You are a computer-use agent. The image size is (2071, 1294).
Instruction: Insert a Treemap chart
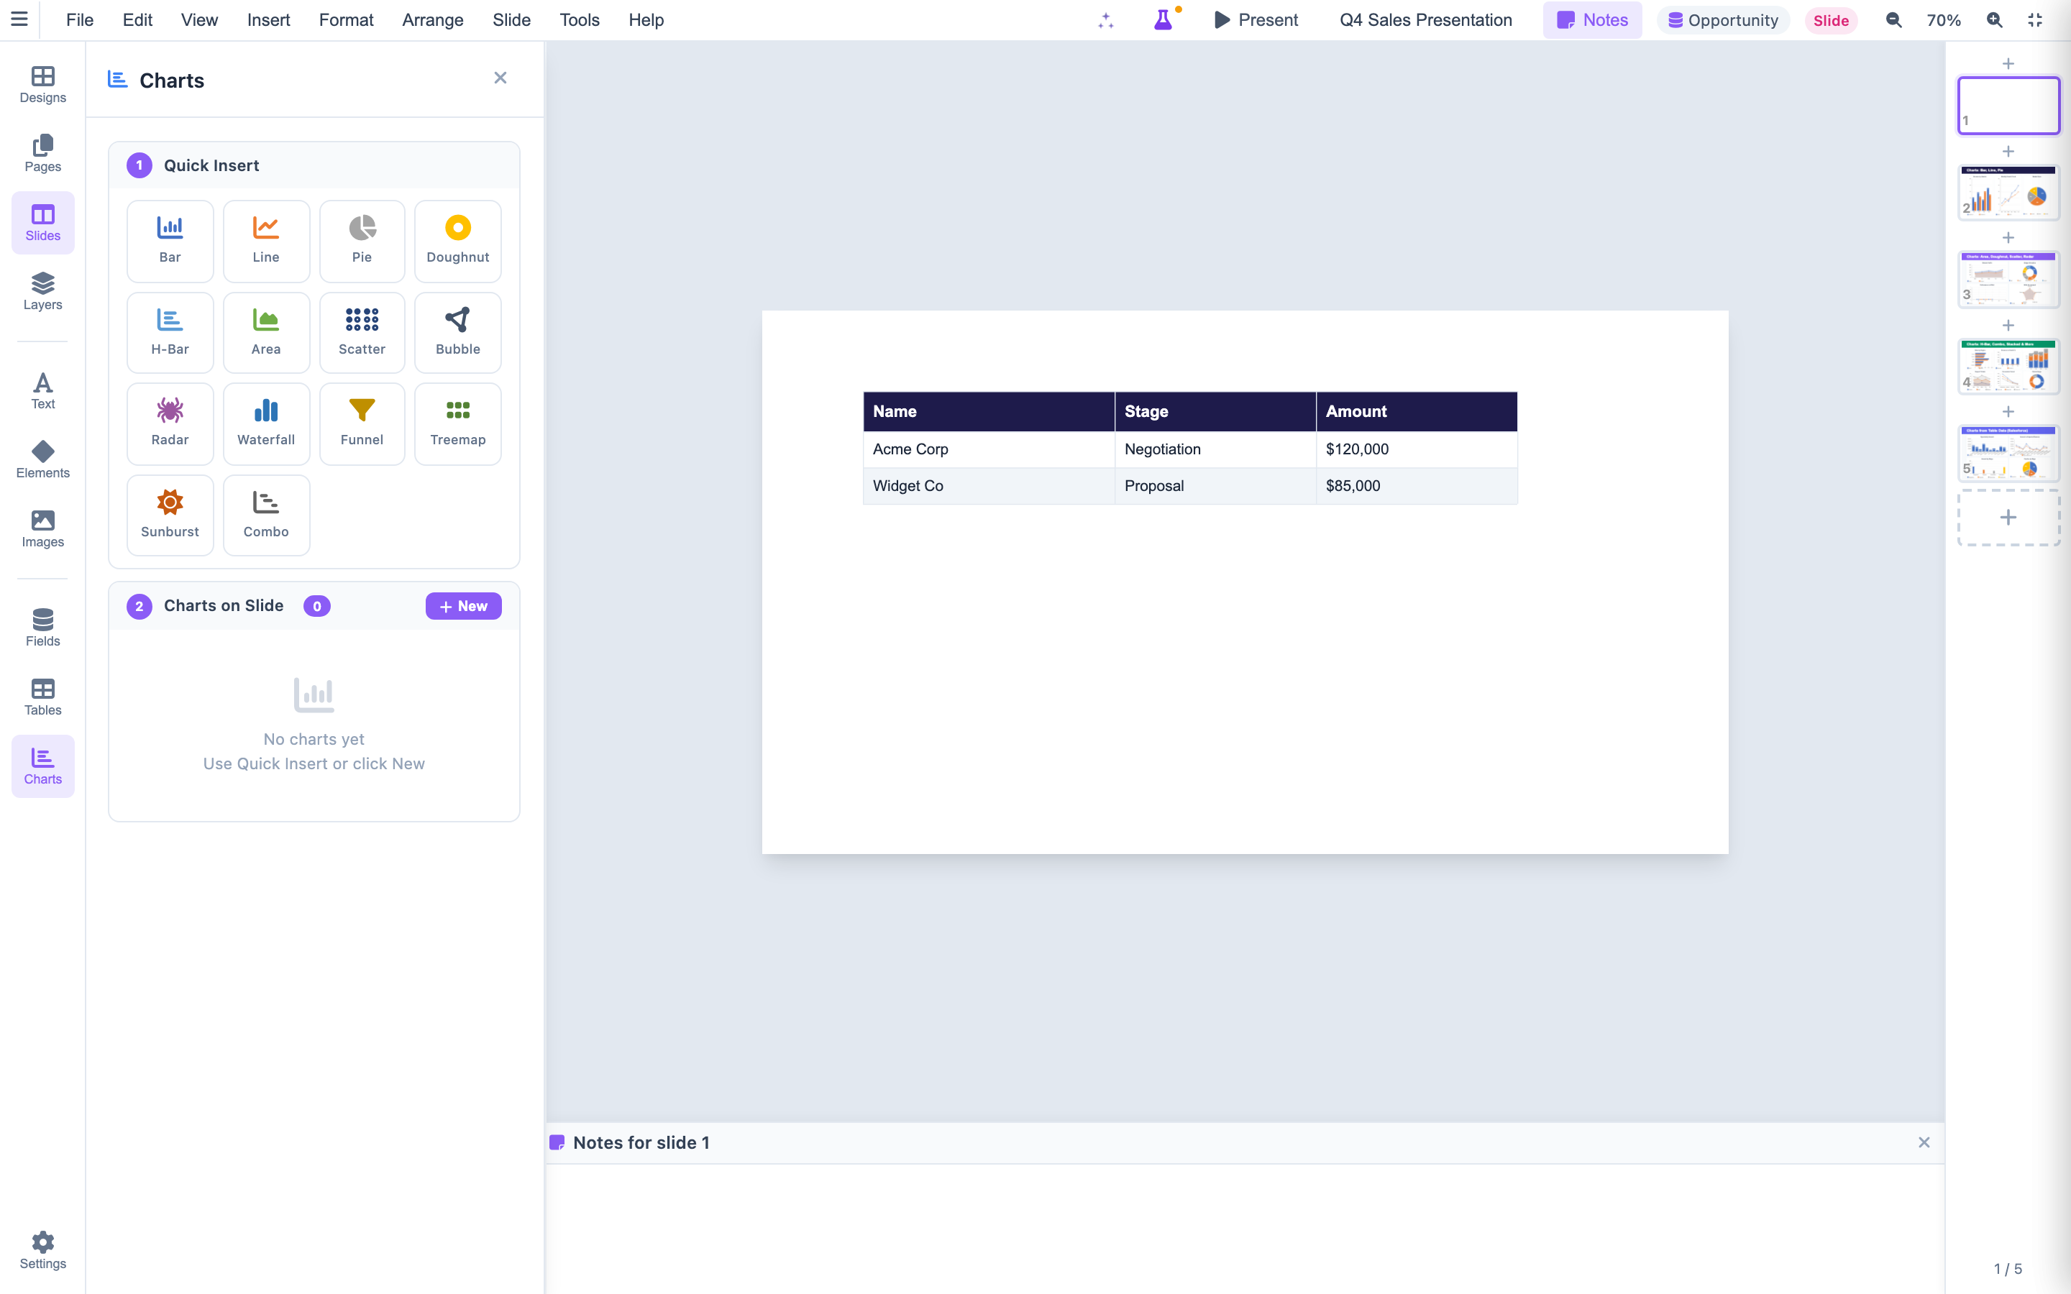pos(457,423)
